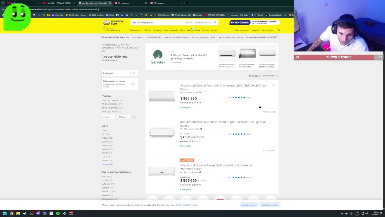The width and height of the screenshot is (385, 217).
Task: Open the Supermercado menu item
Action: pyautogui.click(x=171, y=30)
